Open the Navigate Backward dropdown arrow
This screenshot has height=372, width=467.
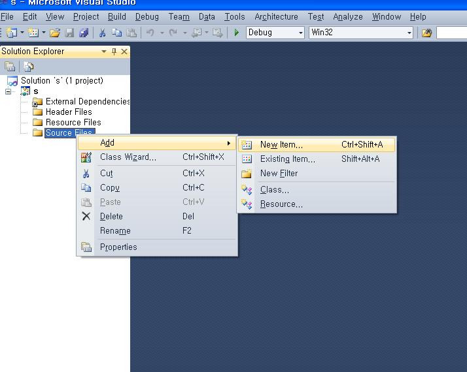[207, 33]
